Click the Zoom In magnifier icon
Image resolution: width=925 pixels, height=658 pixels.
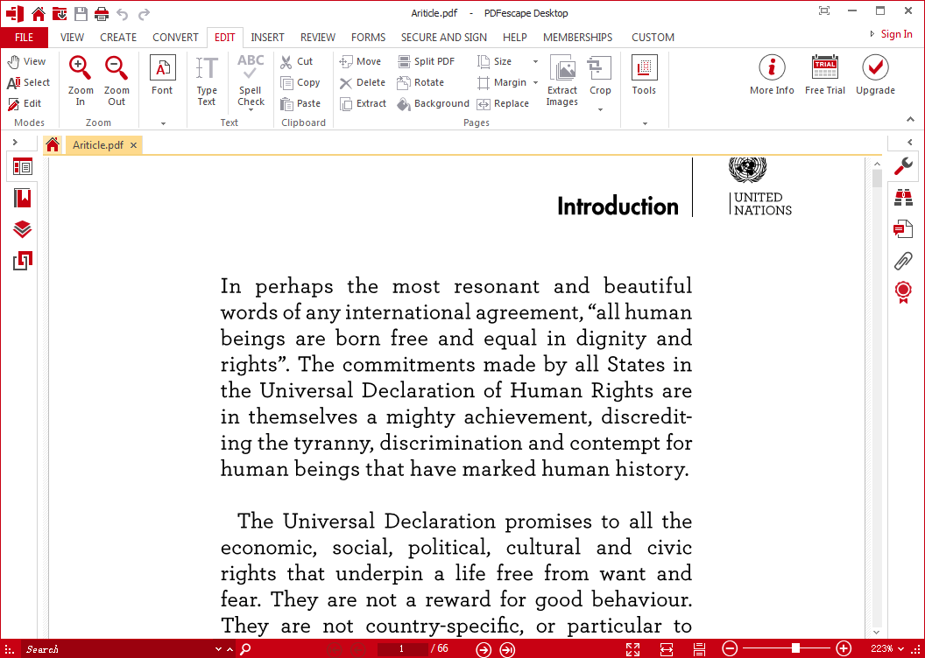[80, 68]
